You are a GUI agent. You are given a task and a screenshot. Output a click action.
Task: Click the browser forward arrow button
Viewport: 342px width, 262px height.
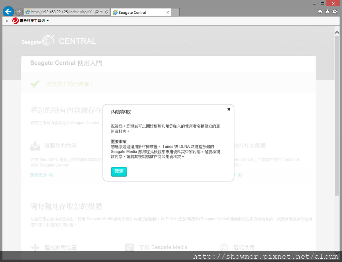[x=19, y=12]
